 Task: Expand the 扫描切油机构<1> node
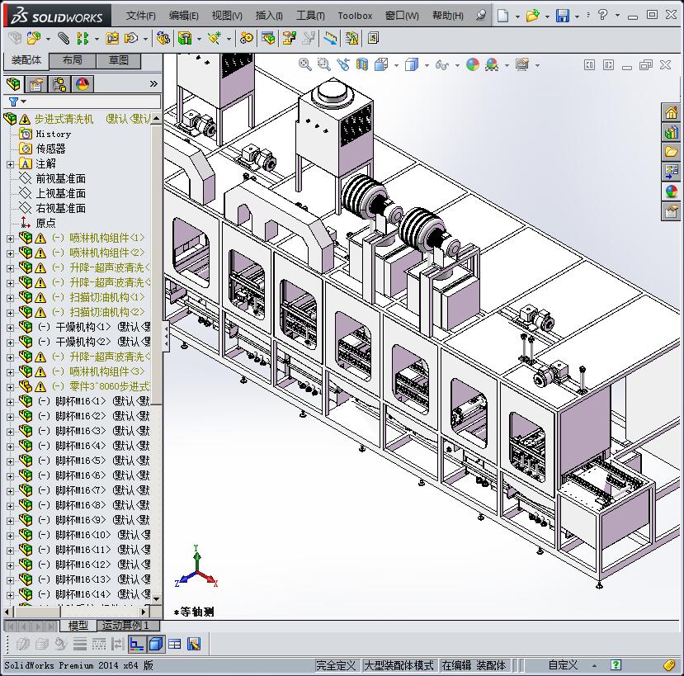pos(10,298)
